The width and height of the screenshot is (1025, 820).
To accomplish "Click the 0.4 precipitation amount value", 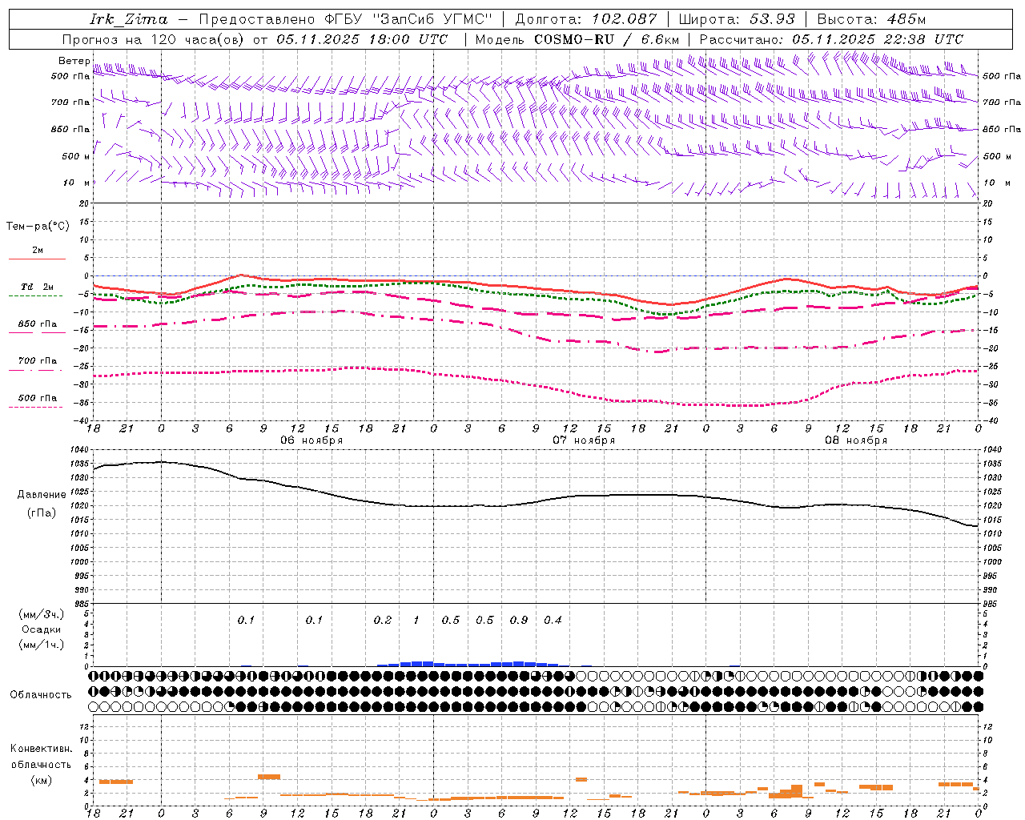I will pyautogui.click(x=553, y=620).
